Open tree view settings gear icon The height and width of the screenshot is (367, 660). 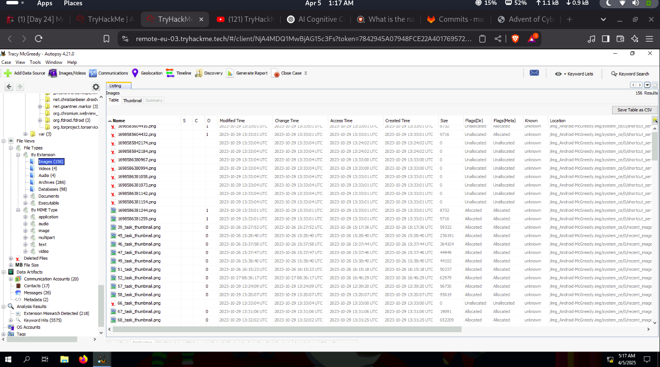point(96,87)
